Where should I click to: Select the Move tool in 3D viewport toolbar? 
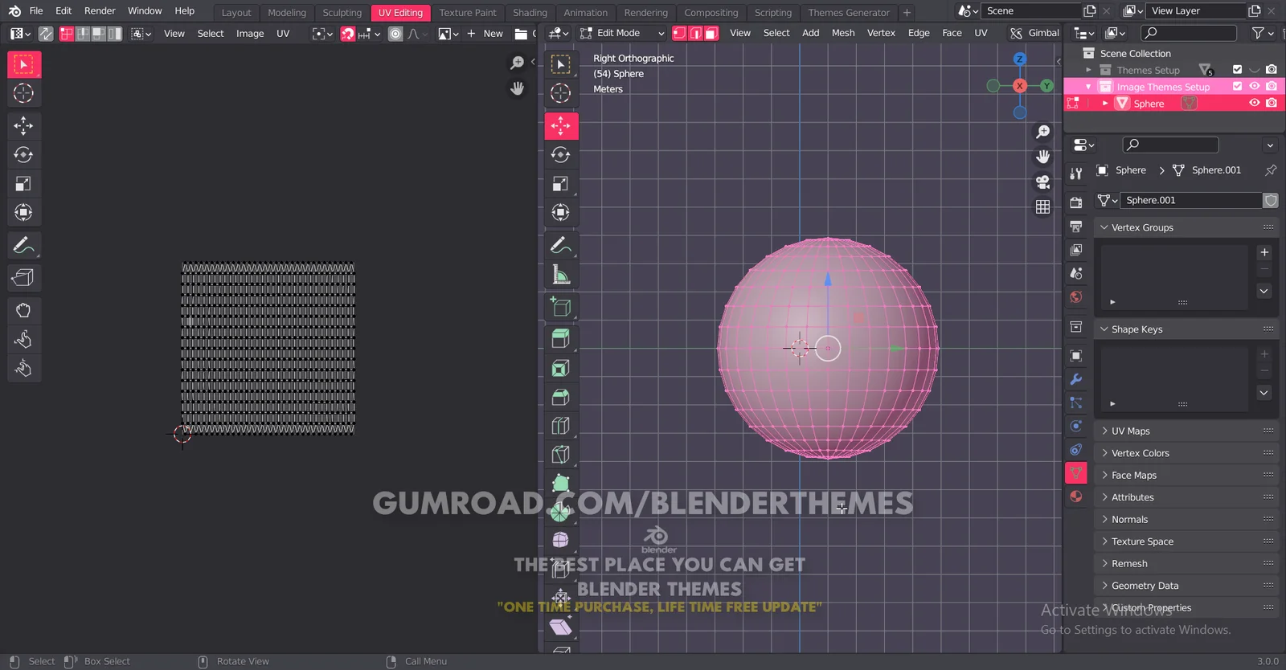[x=561, y=125]
